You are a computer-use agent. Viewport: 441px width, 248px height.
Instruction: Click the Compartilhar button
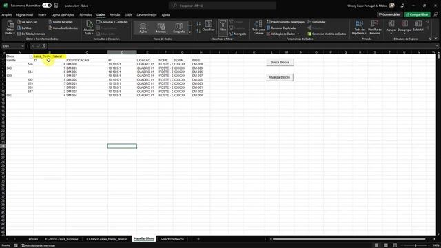tap(418, 14)
